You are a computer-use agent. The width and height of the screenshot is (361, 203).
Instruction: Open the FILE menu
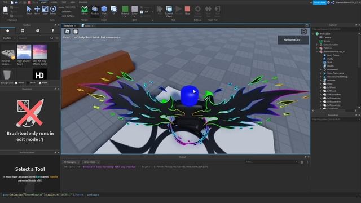pos(5,2)
